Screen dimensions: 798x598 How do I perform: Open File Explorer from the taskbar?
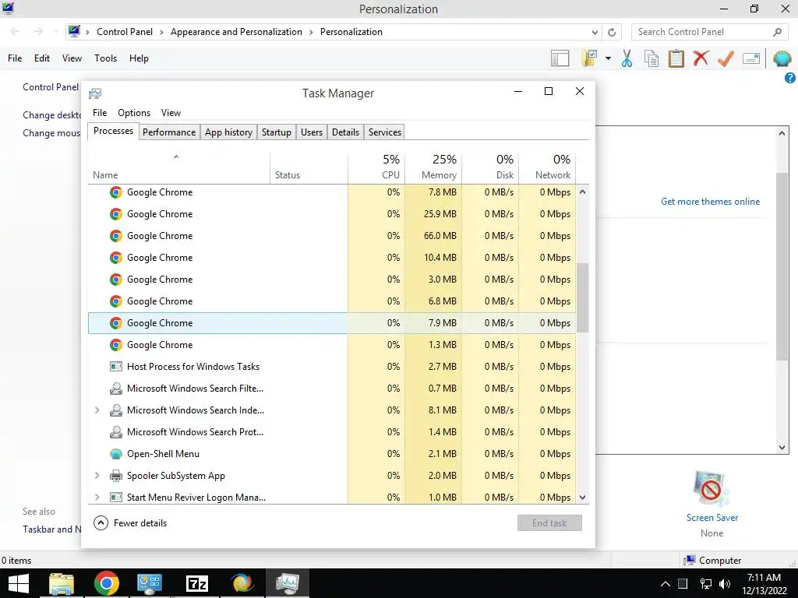[62, 583]
